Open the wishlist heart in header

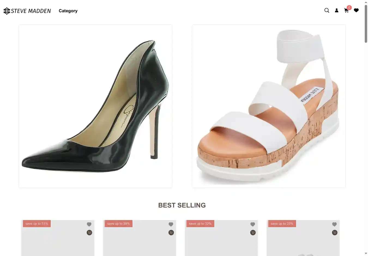click(x=356, y=11)
